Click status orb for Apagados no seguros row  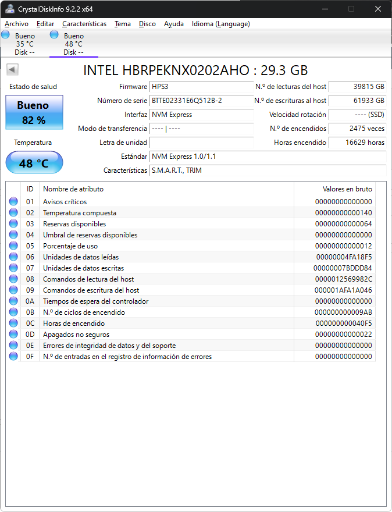[13, 334]
